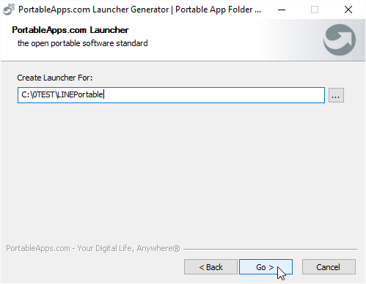Screen dimensions: 366x284
Task: Click the PortableApps.com Launcher header logo
Action: (x=340, y=40)
